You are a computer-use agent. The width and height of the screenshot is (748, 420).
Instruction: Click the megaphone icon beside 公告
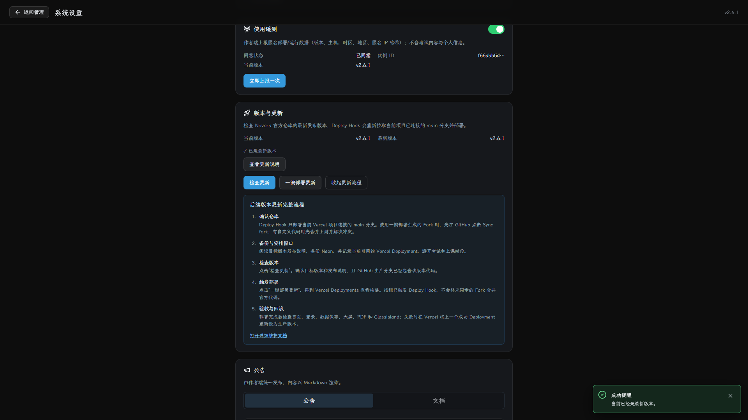(247, 370)
